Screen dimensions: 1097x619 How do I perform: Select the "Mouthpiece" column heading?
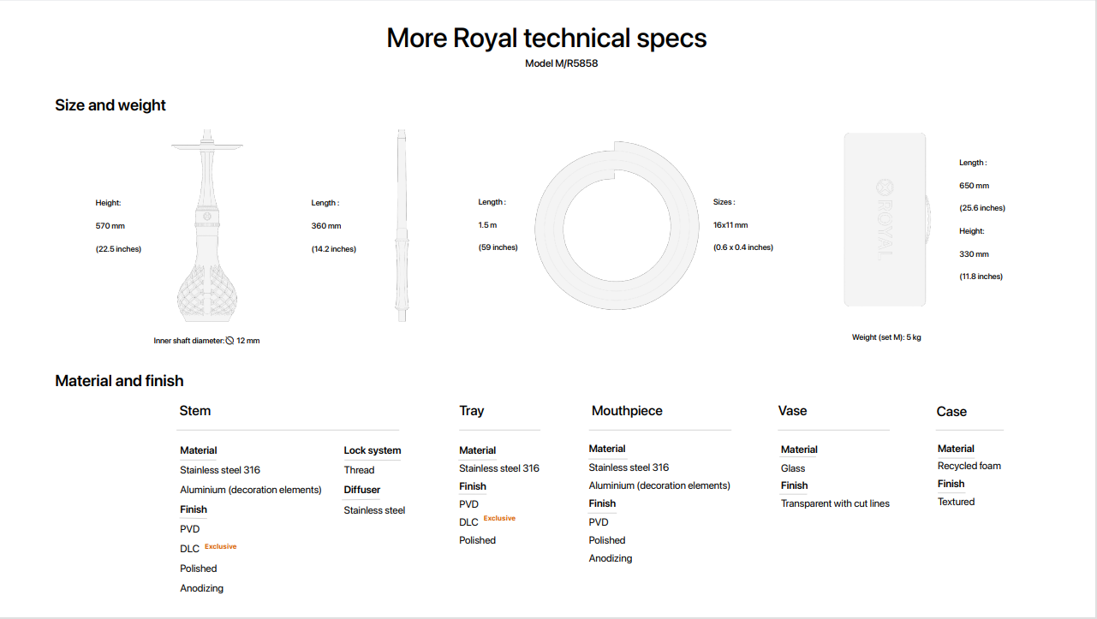coord(627,411)
